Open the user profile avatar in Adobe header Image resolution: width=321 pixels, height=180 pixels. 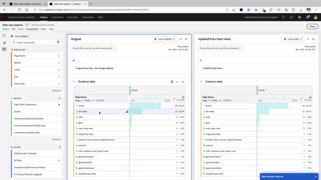click(x=315, y=17)
